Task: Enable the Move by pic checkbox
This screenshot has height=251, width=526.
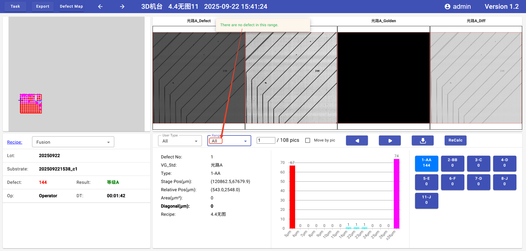Action: click(x=308, y=140)
